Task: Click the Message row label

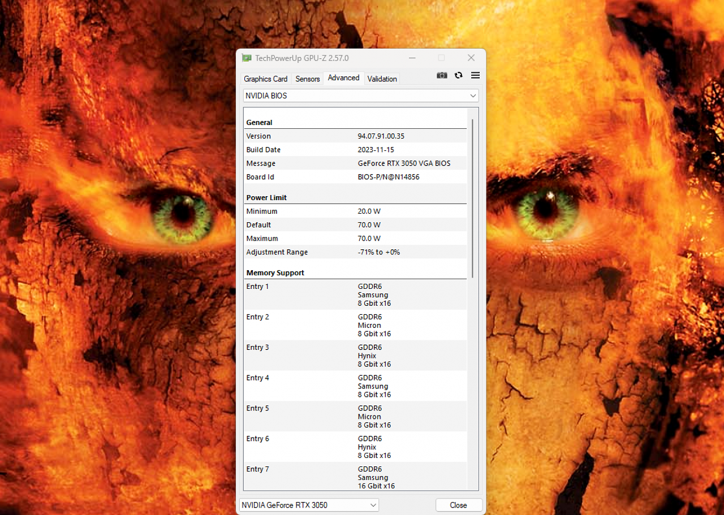Action: tap(261, 163)
